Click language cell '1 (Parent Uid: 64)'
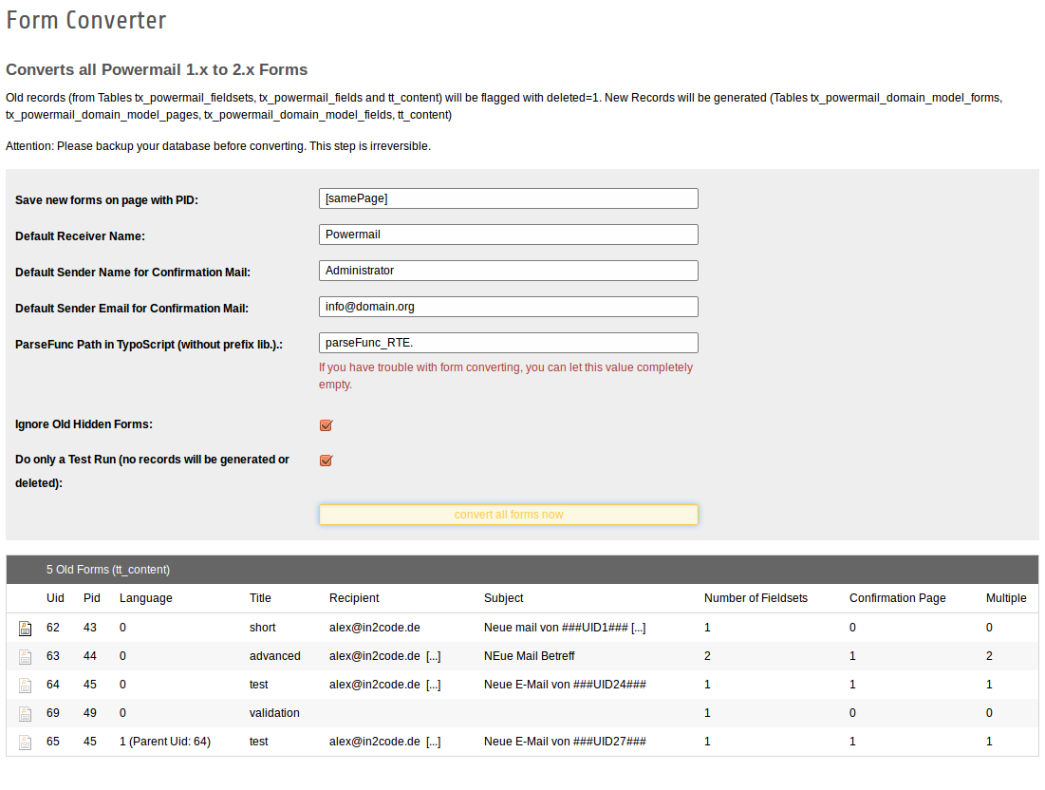The width and height of the screenshot is (1045, 790). (165, 742)
